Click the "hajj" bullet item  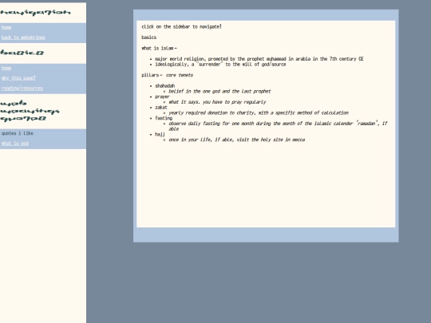pos(160,134)
